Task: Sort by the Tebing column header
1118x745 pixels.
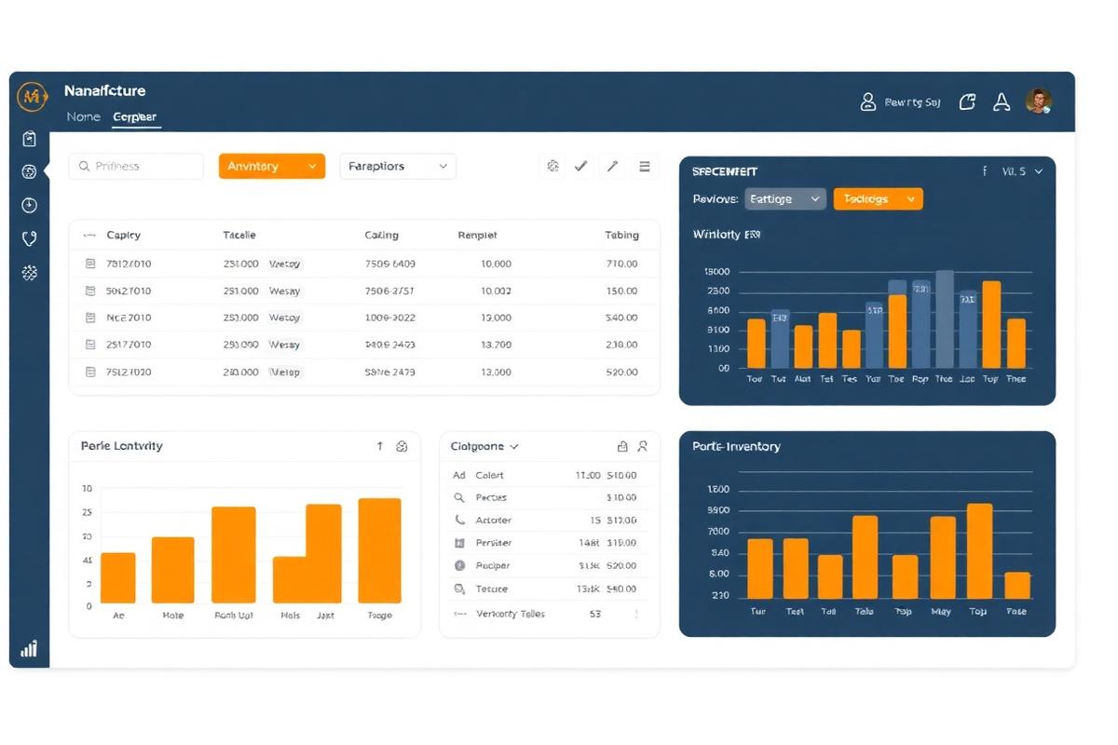Action: tap(621, 235)
